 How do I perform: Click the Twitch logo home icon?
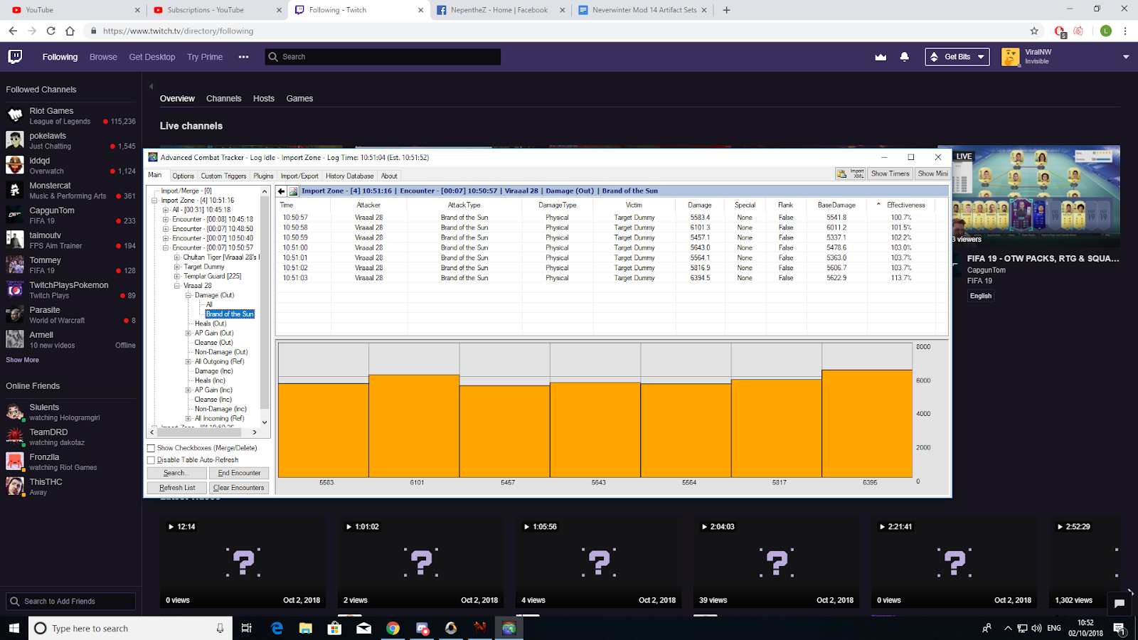pos(15,57)
